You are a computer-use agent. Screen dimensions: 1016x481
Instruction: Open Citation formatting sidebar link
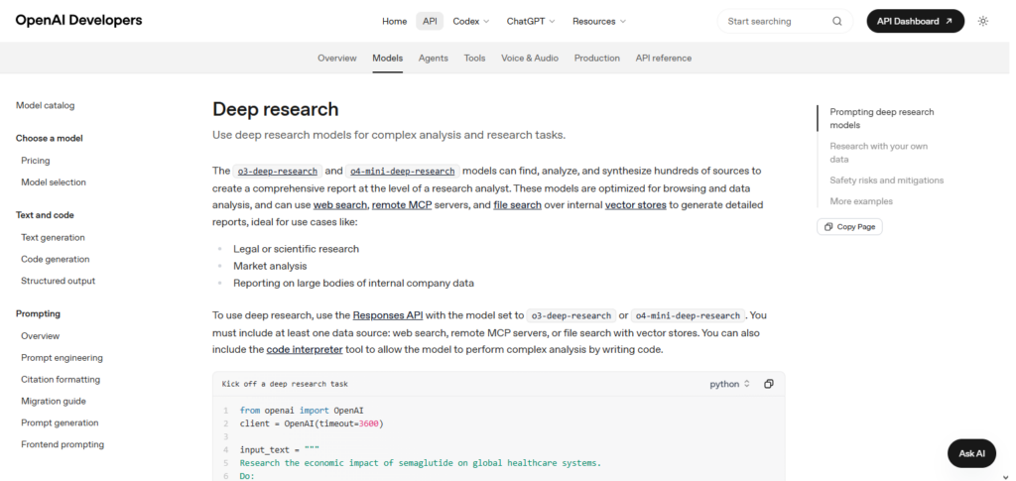(x=61, y=380)
